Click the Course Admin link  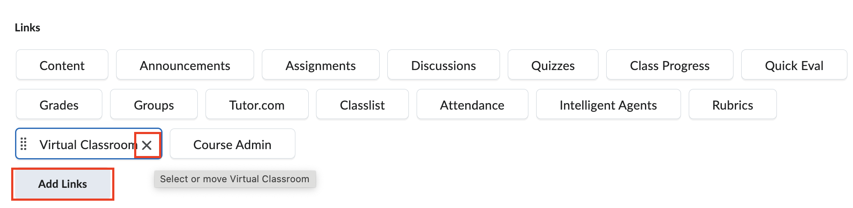232,144
